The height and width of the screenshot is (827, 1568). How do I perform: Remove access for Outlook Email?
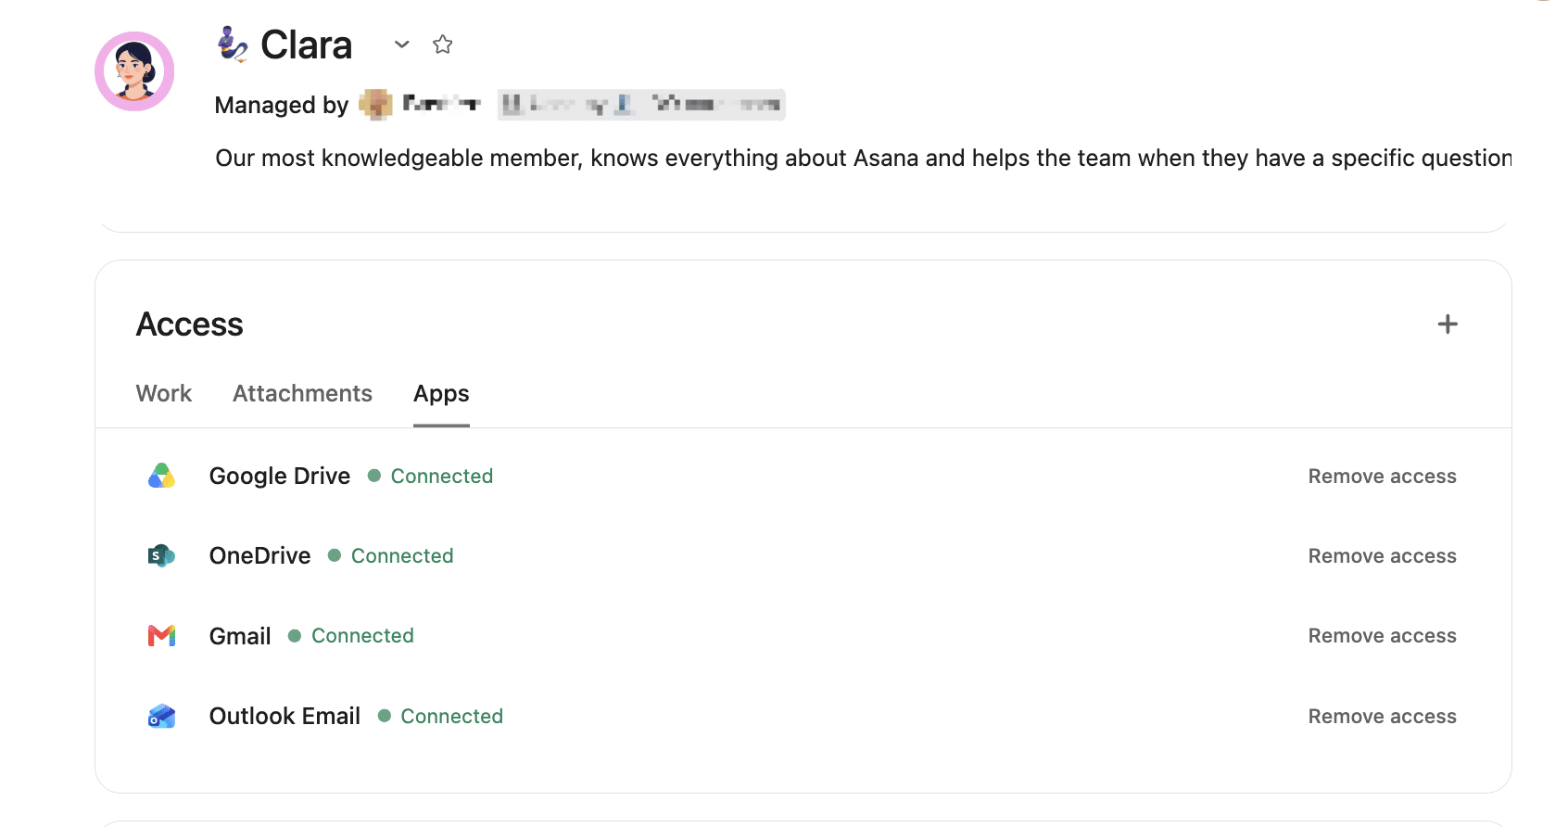[x=1382, y=717]
